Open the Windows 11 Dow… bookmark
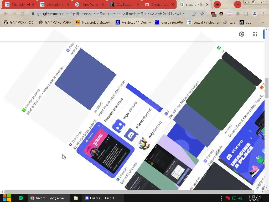269x202 pixels. pyautogui.click(x=133, y=22)
